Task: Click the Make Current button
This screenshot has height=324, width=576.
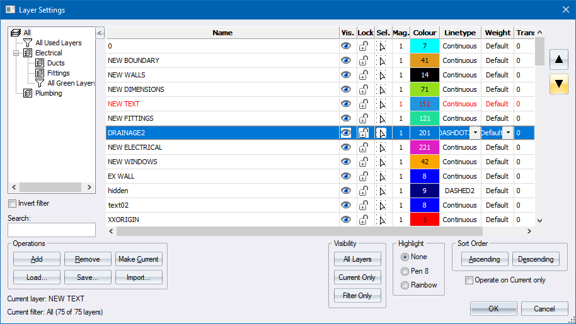Action: [x=139, y=259]
